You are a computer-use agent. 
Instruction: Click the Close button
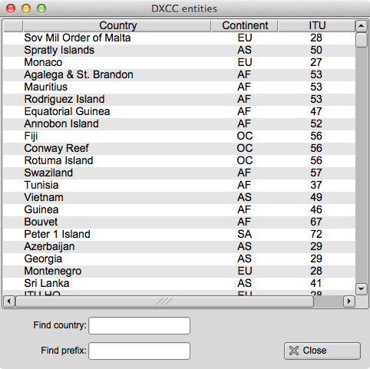322,351
